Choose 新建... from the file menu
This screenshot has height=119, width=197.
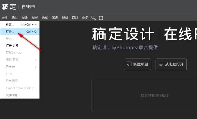tap(20, 24)
